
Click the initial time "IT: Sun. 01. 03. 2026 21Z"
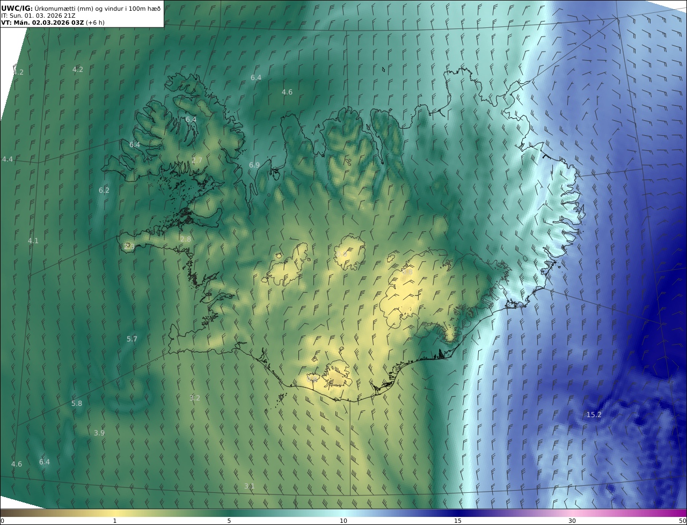38,16
